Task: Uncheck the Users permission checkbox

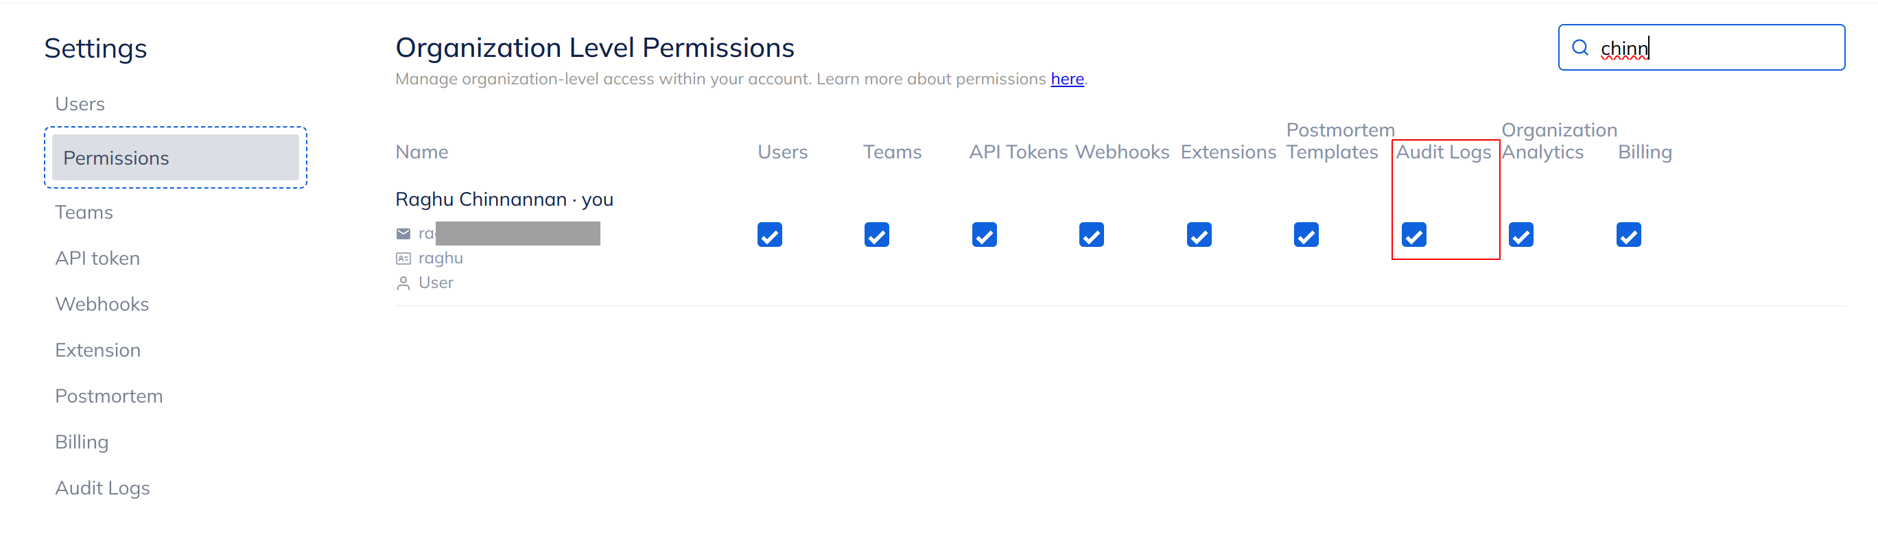Action: pyautogui.click(x=769, y=235)
